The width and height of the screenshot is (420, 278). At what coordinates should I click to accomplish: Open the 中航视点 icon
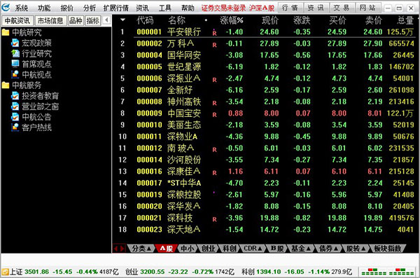coord(15,74)
